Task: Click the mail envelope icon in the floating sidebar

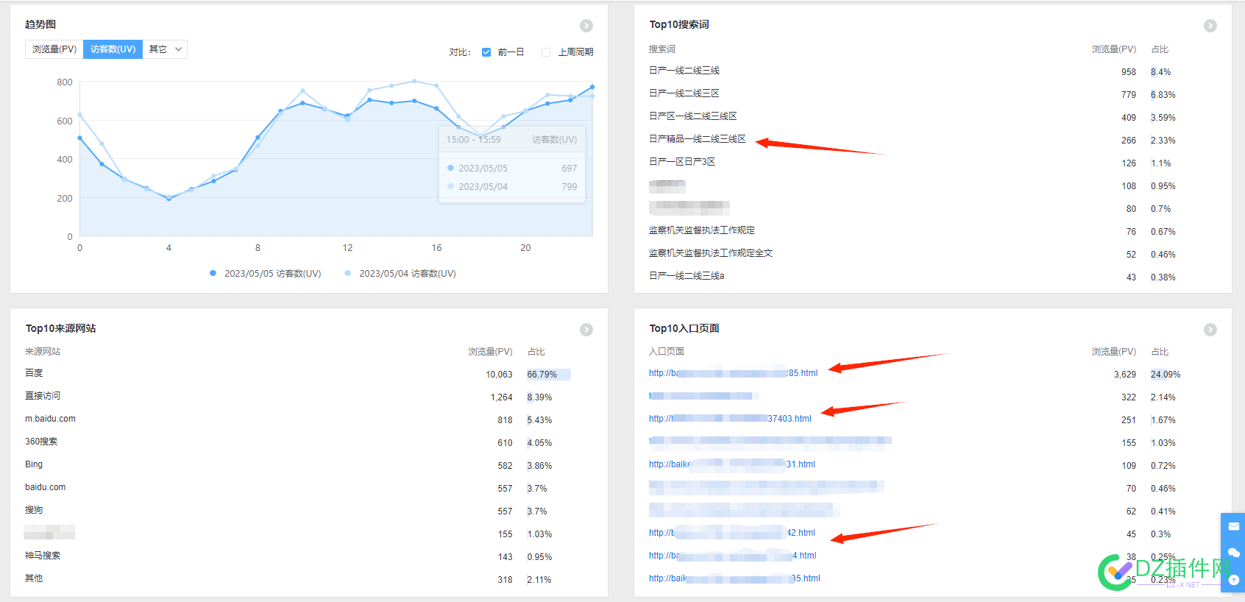Action: click(1234, 526)
